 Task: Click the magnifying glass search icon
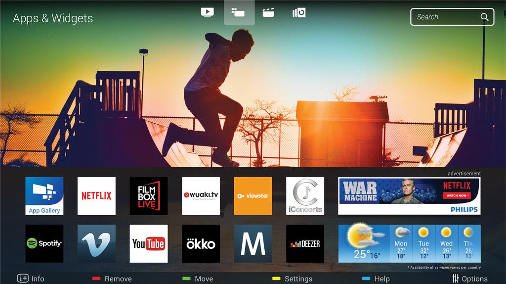[484, 17]
